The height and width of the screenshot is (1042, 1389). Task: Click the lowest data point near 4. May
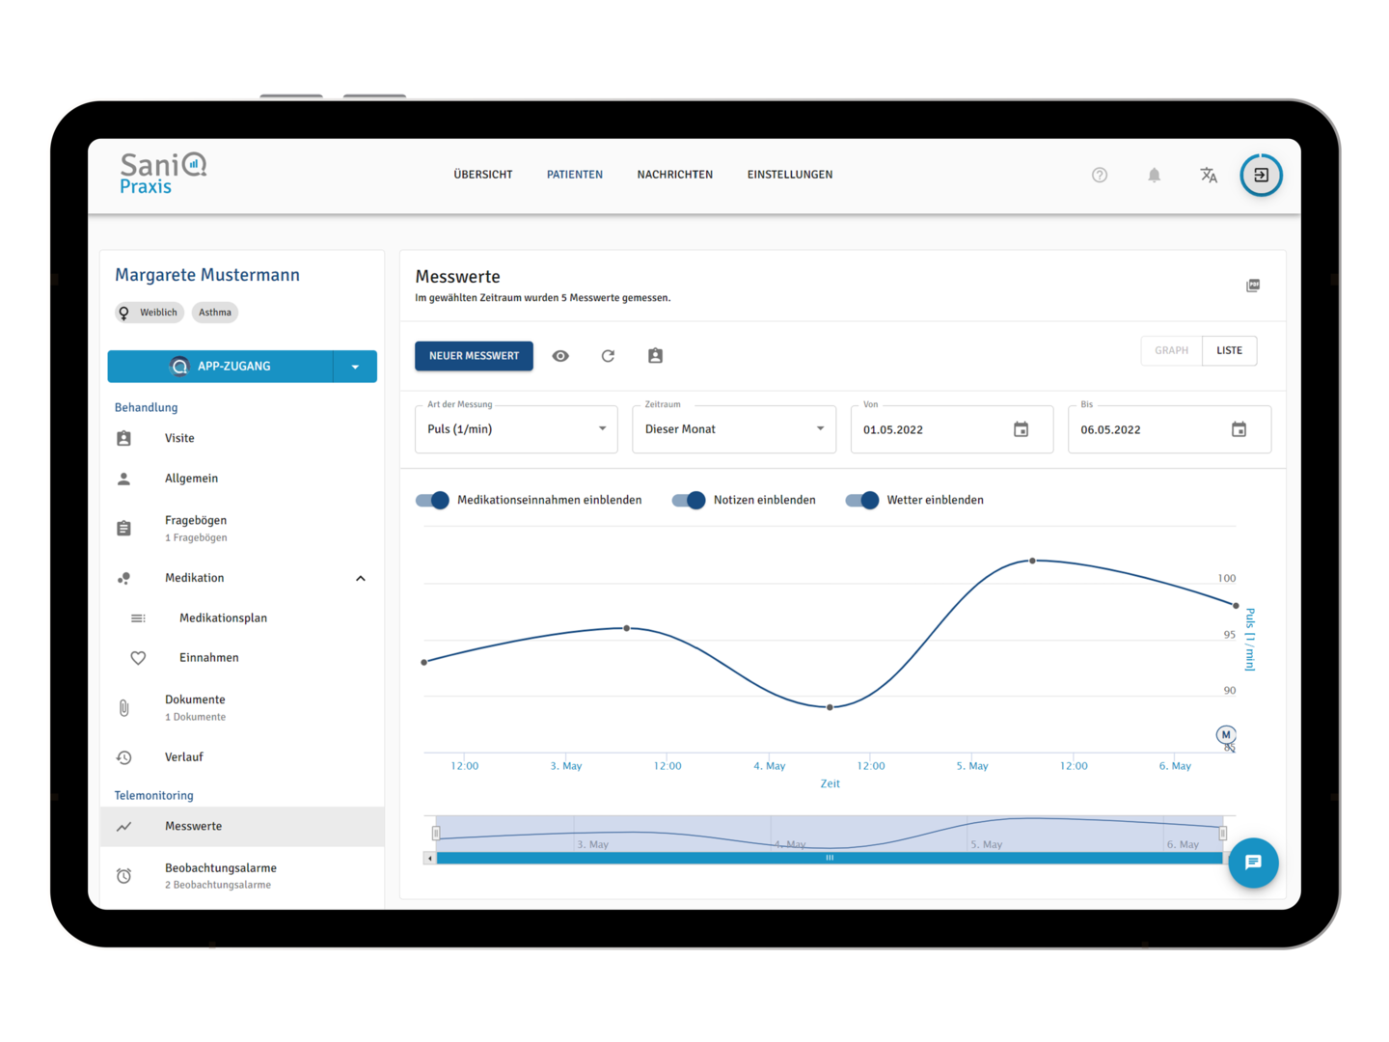(x=830, y=707)
